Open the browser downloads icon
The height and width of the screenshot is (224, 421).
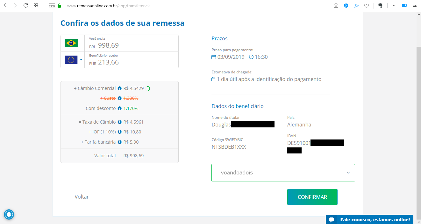pos(394,5)
